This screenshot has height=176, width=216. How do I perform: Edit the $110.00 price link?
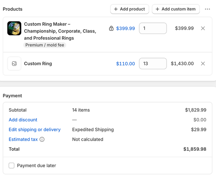[126, 63]
